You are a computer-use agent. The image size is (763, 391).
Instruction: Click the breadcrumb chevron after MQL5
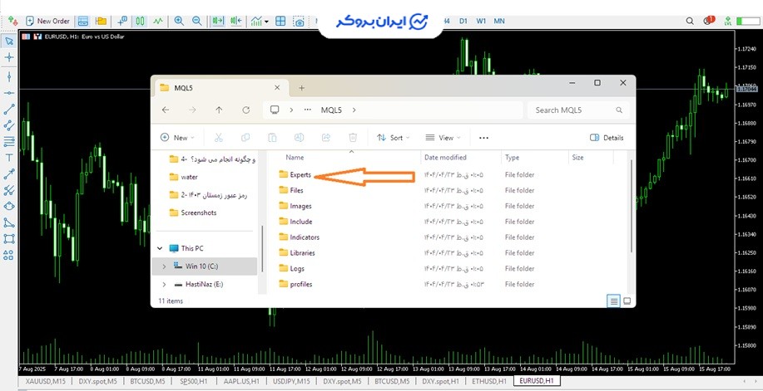pos(354,110)
